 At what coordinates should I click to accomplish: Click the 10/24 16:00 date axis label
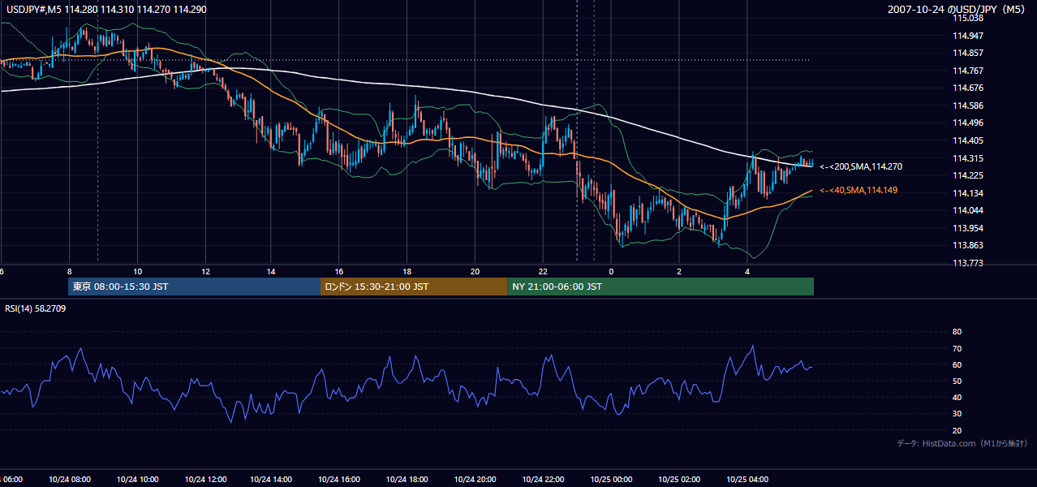point(339,480)
